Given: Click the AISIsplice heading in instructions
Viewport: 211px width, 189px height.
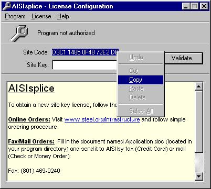Looking at the screenshot, I should tap(31, 88).
